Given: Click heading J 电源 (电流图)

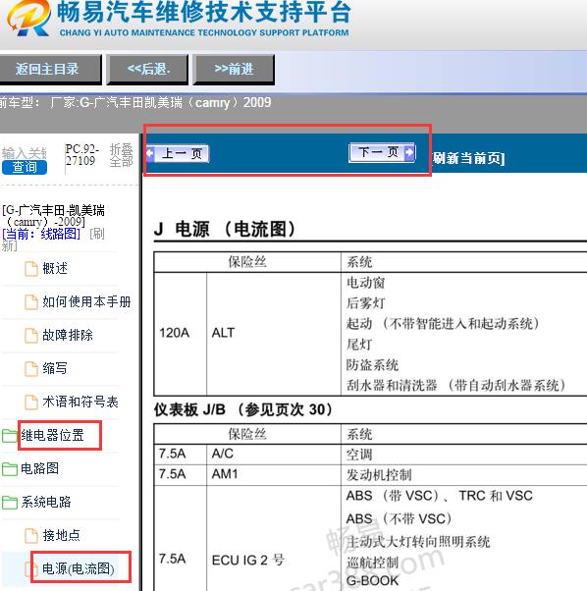Looking at the screenshot, I should [x=224, y=229].
